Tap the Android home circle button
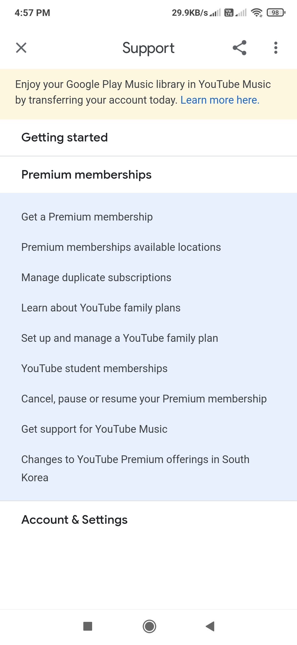The image size is (297, 645). 149,626
